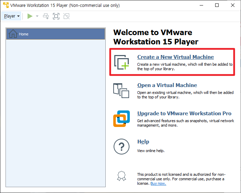Open the Player menu dropdown
241x193 pixels.
pyautogui.click(x=11, y=16)
